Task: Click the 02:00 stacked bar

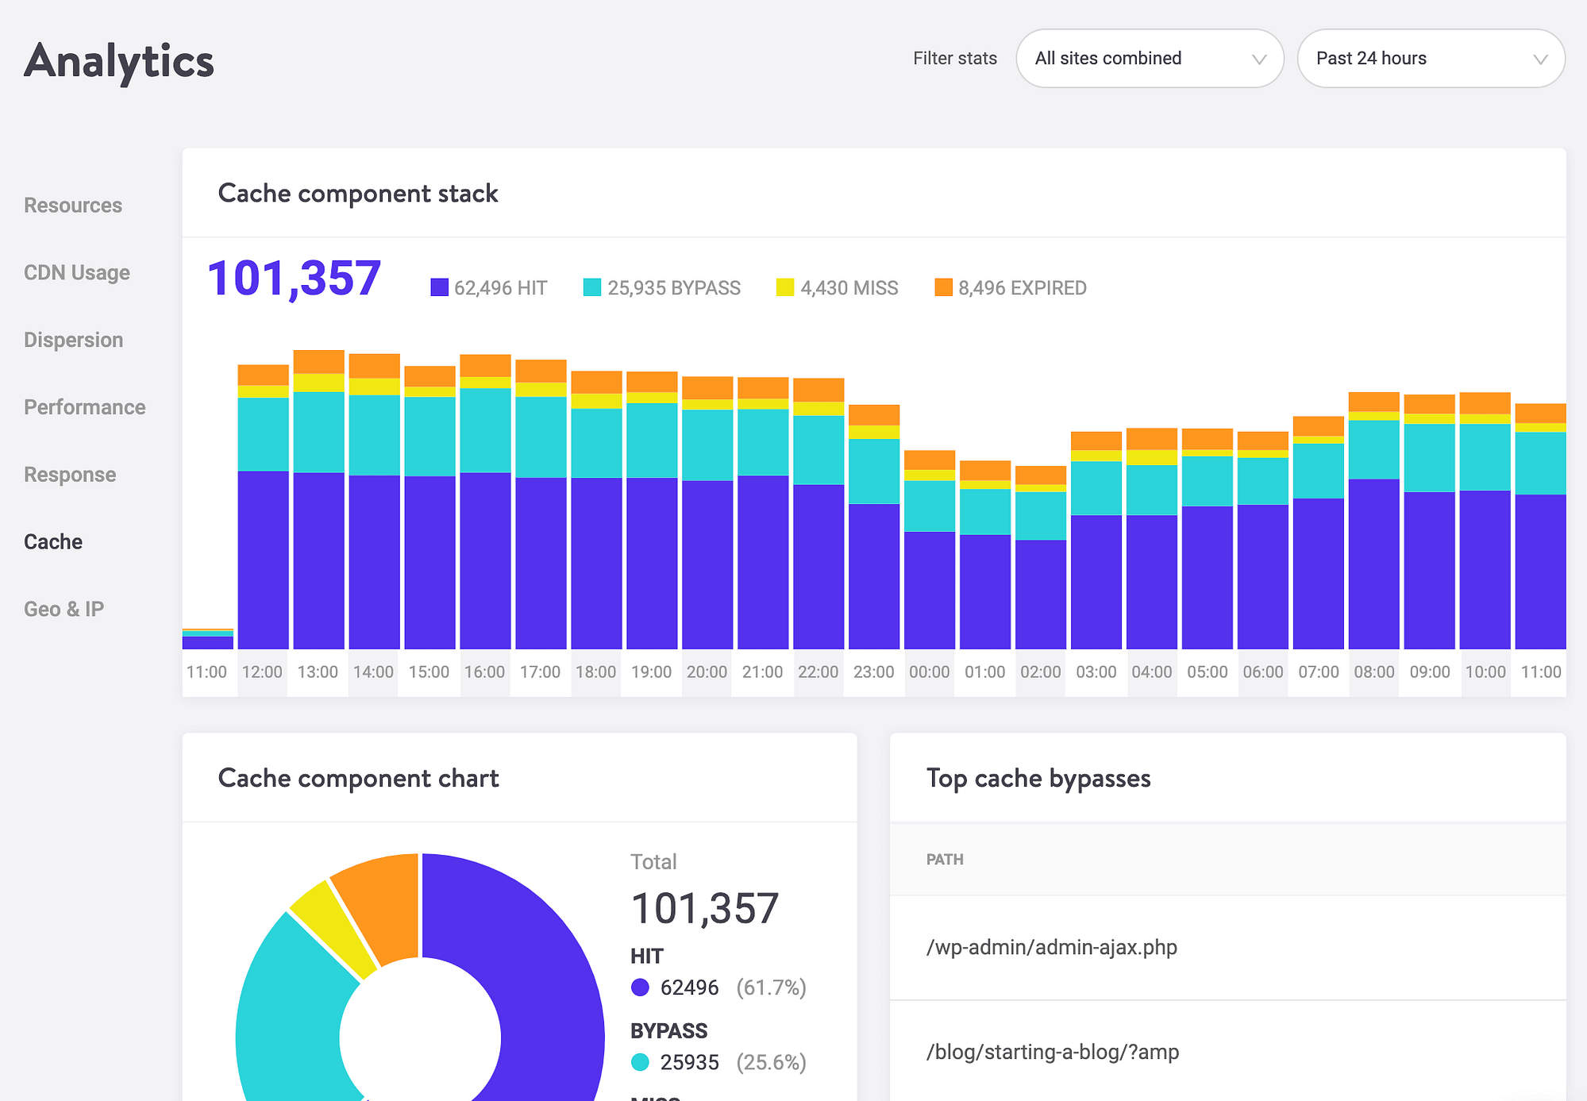Action: tap(1041, 558)
